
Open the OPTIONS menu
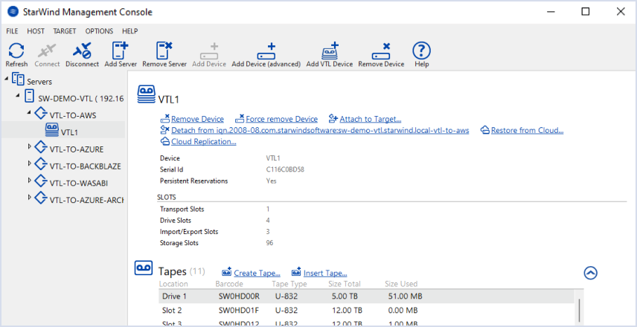coord(99,31)
